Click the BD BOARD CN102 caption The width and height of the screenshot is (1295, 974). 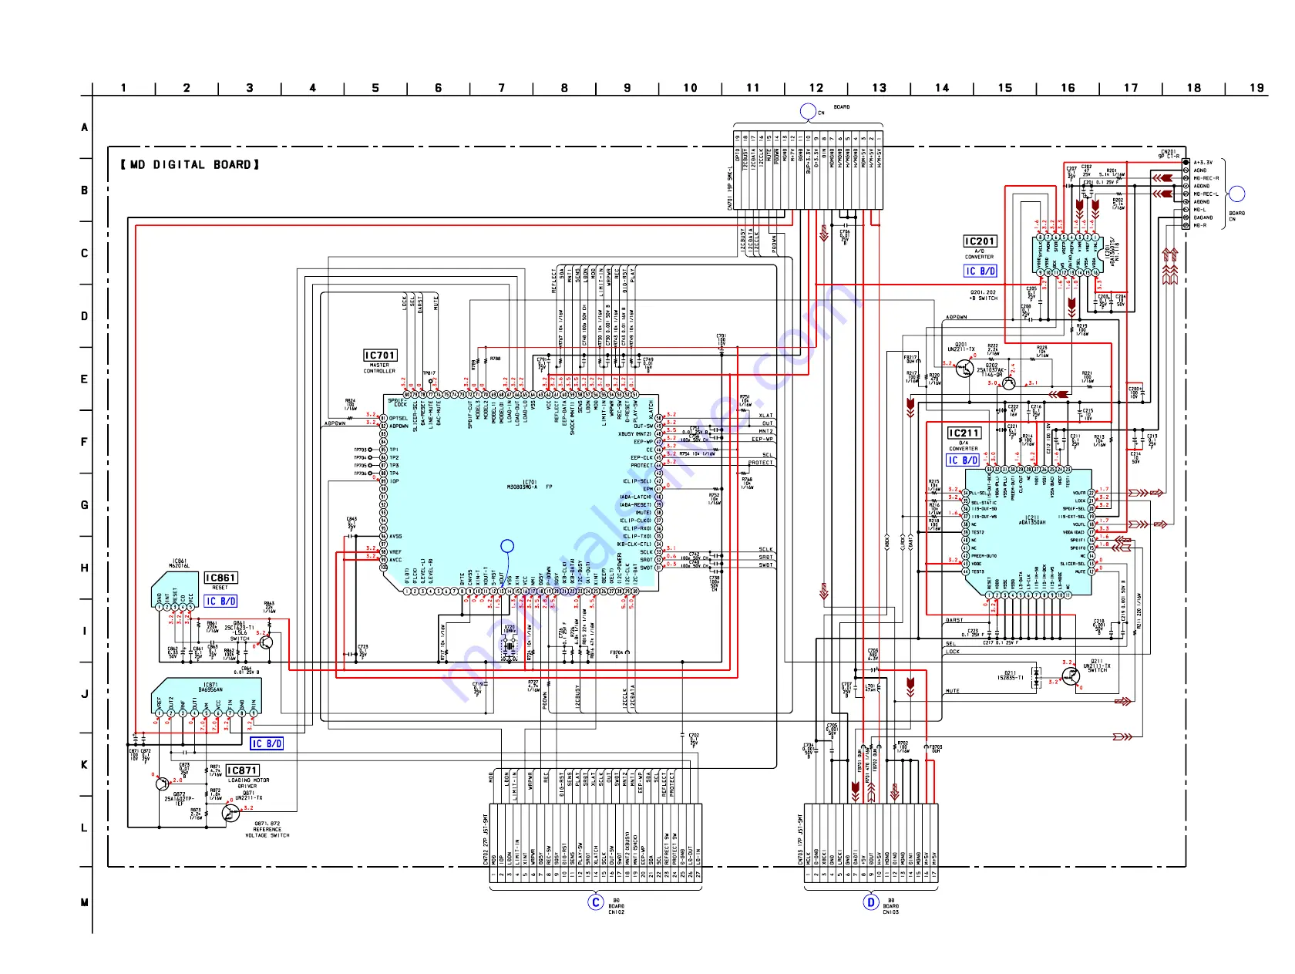pos(617,906)
